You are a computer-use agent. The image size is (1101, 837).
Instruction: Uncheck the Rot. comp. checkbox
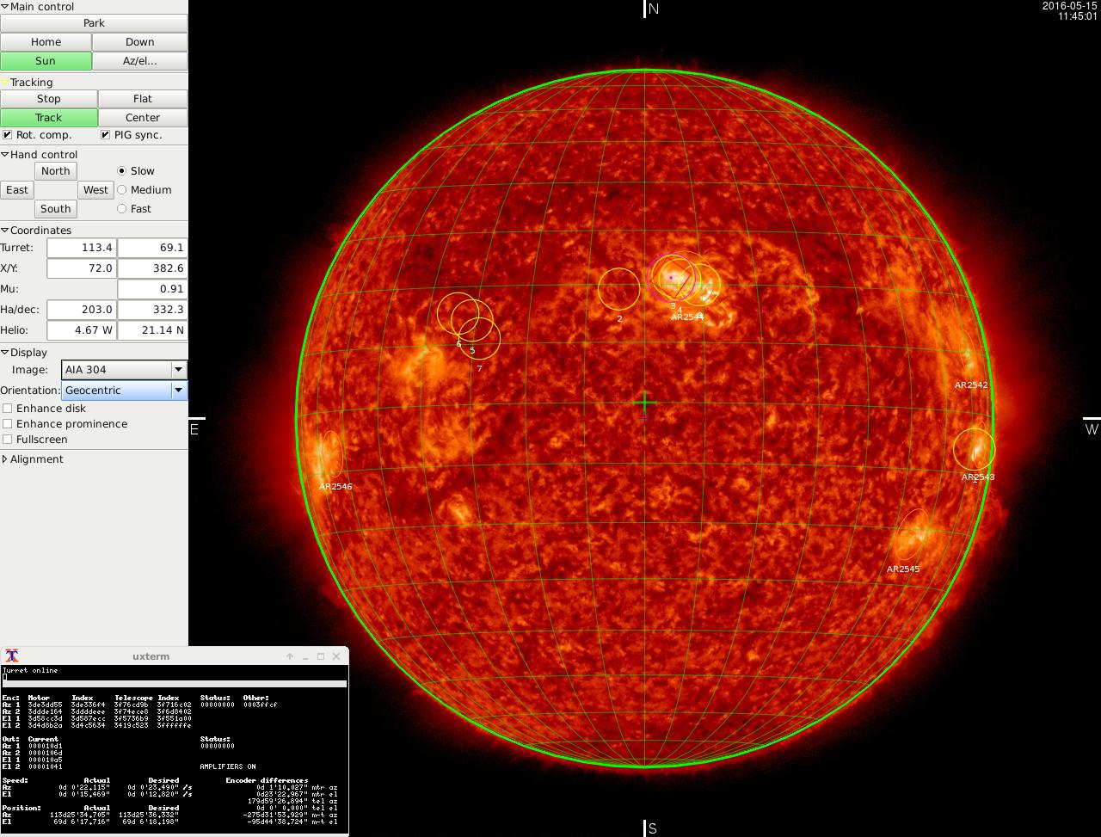click(x=8, y=135)
